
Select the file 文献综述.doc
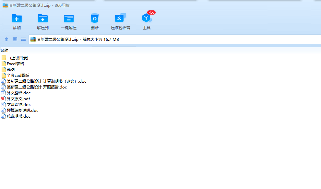pos(18,105)
